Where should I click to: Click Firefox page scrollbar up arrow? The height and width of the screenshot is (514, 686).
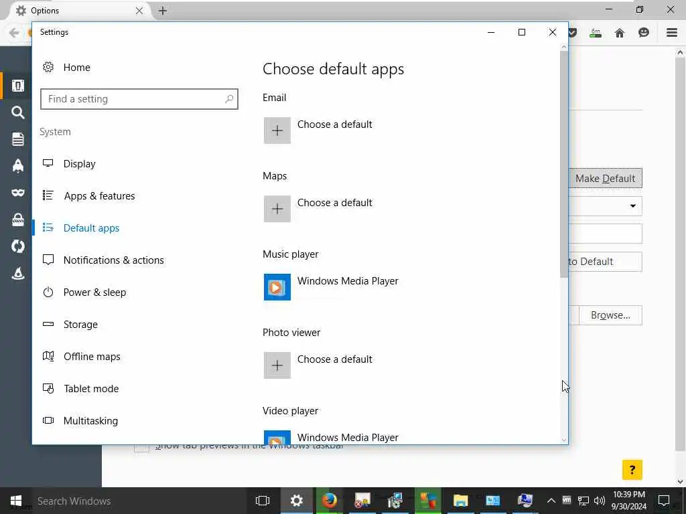680,52
